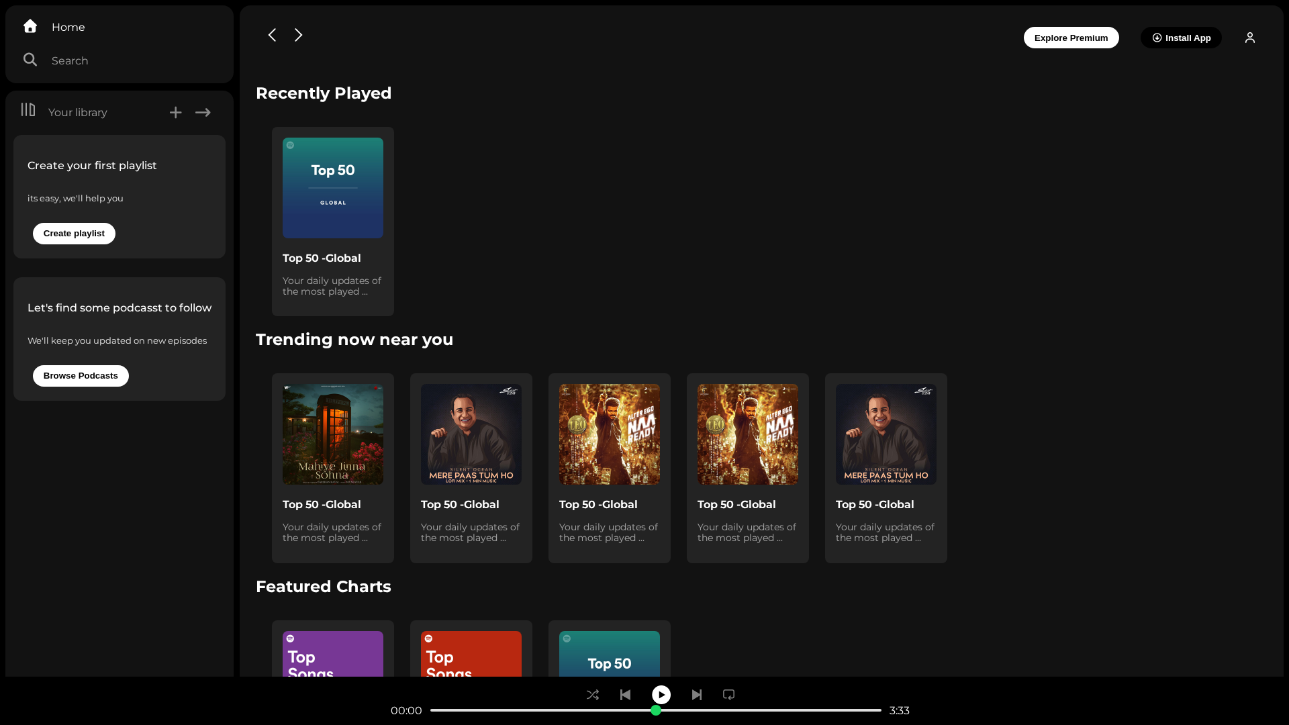Image resolution: width=1289 pixels, height=725 pixels.
Task: Click the Recently Played heading
Action: coord(324,93)
